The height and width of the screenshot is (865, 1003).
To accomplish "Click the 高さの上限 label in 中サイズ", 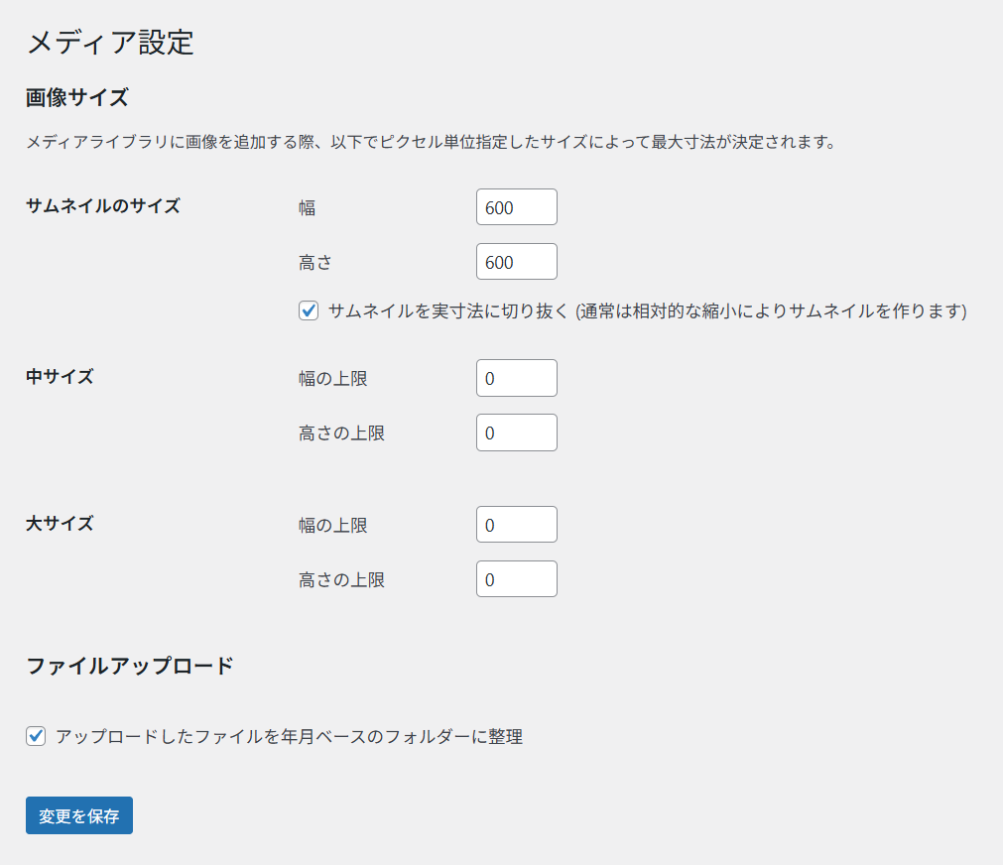I will tap(341, 432).
